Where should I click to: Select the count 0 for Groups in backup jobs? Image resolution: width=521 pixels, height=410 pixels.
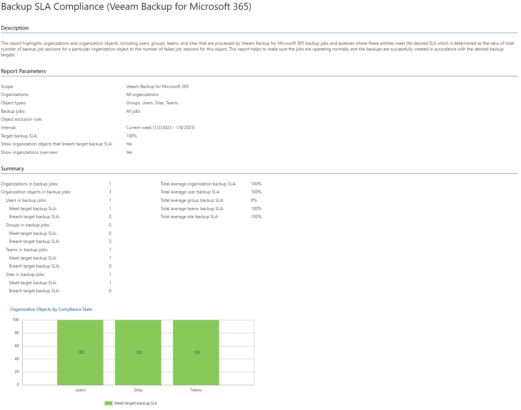point(110,225)
